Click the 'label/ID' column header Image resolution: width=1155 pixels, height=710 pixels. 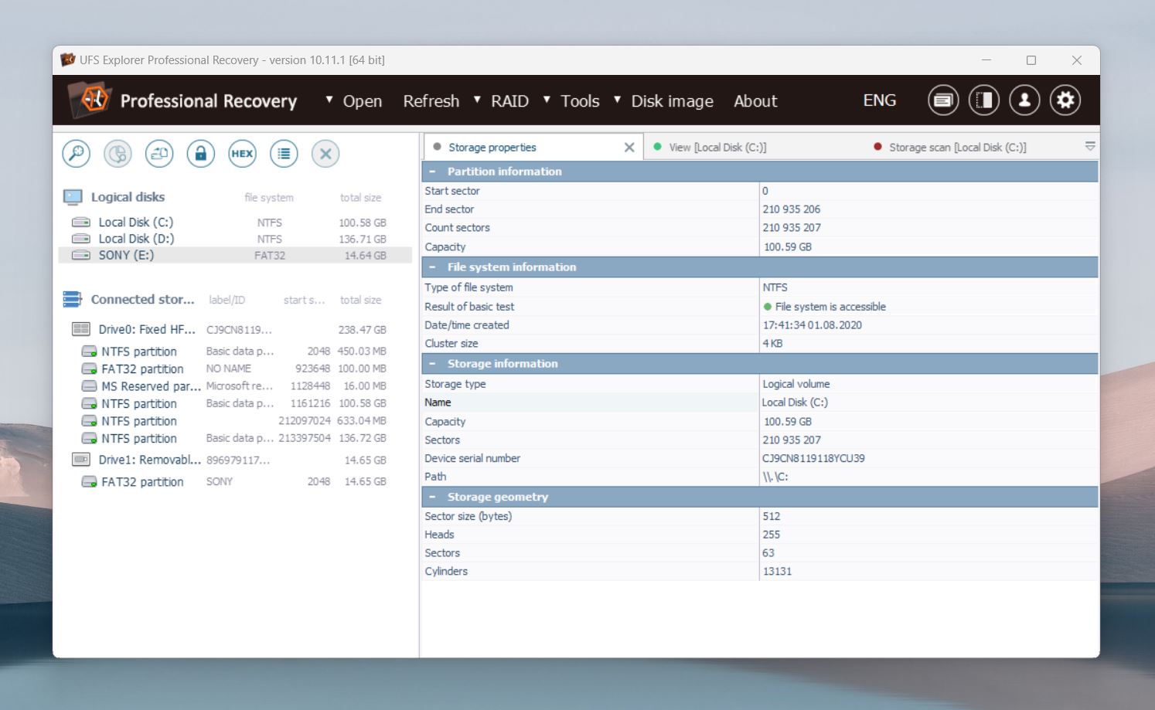227,300
